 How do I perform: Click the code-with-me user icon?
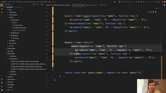tap(115, 2)
